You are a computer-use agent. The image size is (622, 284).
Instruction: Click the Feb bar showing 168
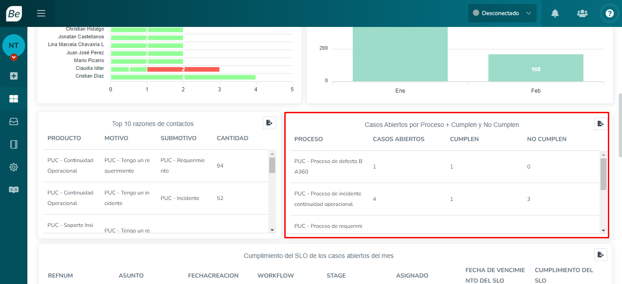535,68
